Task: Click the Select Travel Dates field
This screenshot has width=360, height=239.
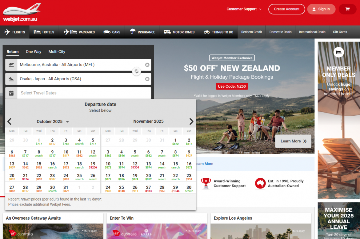Action: coord(84,93)
